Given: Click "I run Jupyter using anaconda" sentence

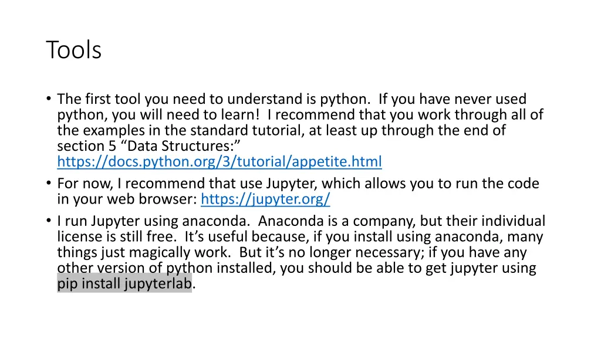Looking at the screenshot, I should point(154,221).
